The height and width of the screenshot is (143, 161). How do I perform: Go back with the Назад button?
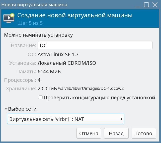point(116,133)
